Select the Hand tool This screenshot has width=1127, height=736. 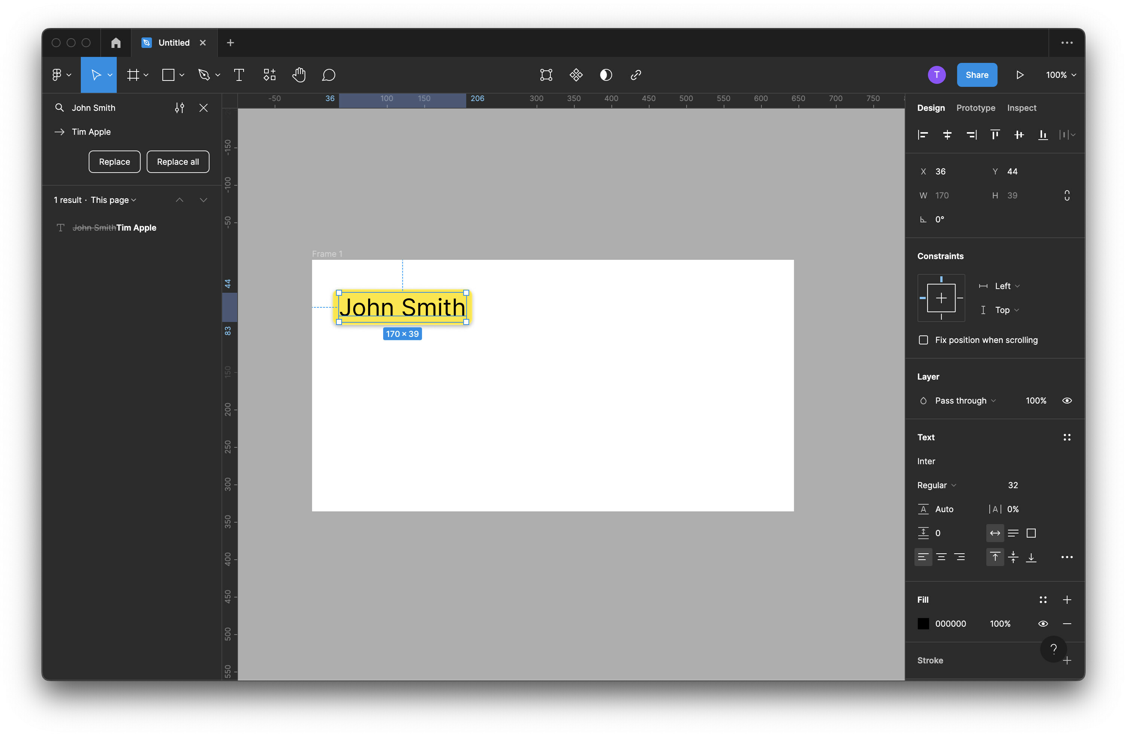299,75
